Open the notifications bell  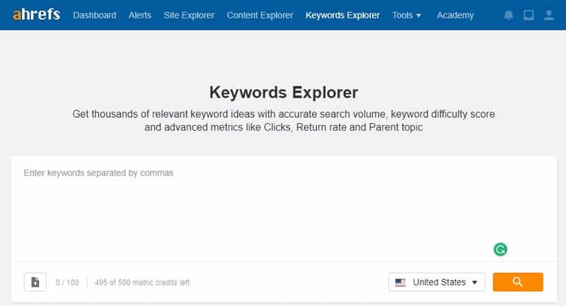509,16
